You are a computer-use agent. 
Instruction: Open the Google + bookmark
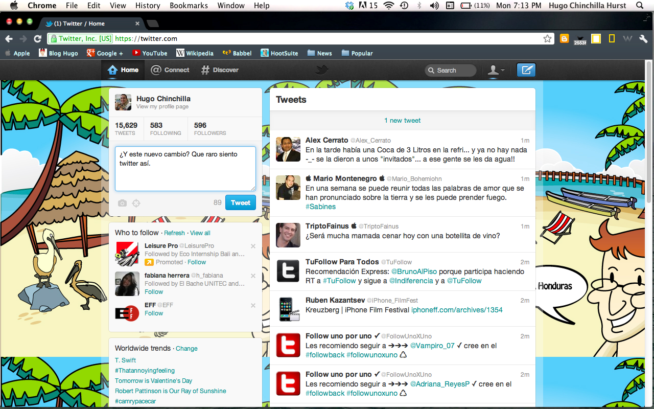pyautogui.click(x=105, y=53)
